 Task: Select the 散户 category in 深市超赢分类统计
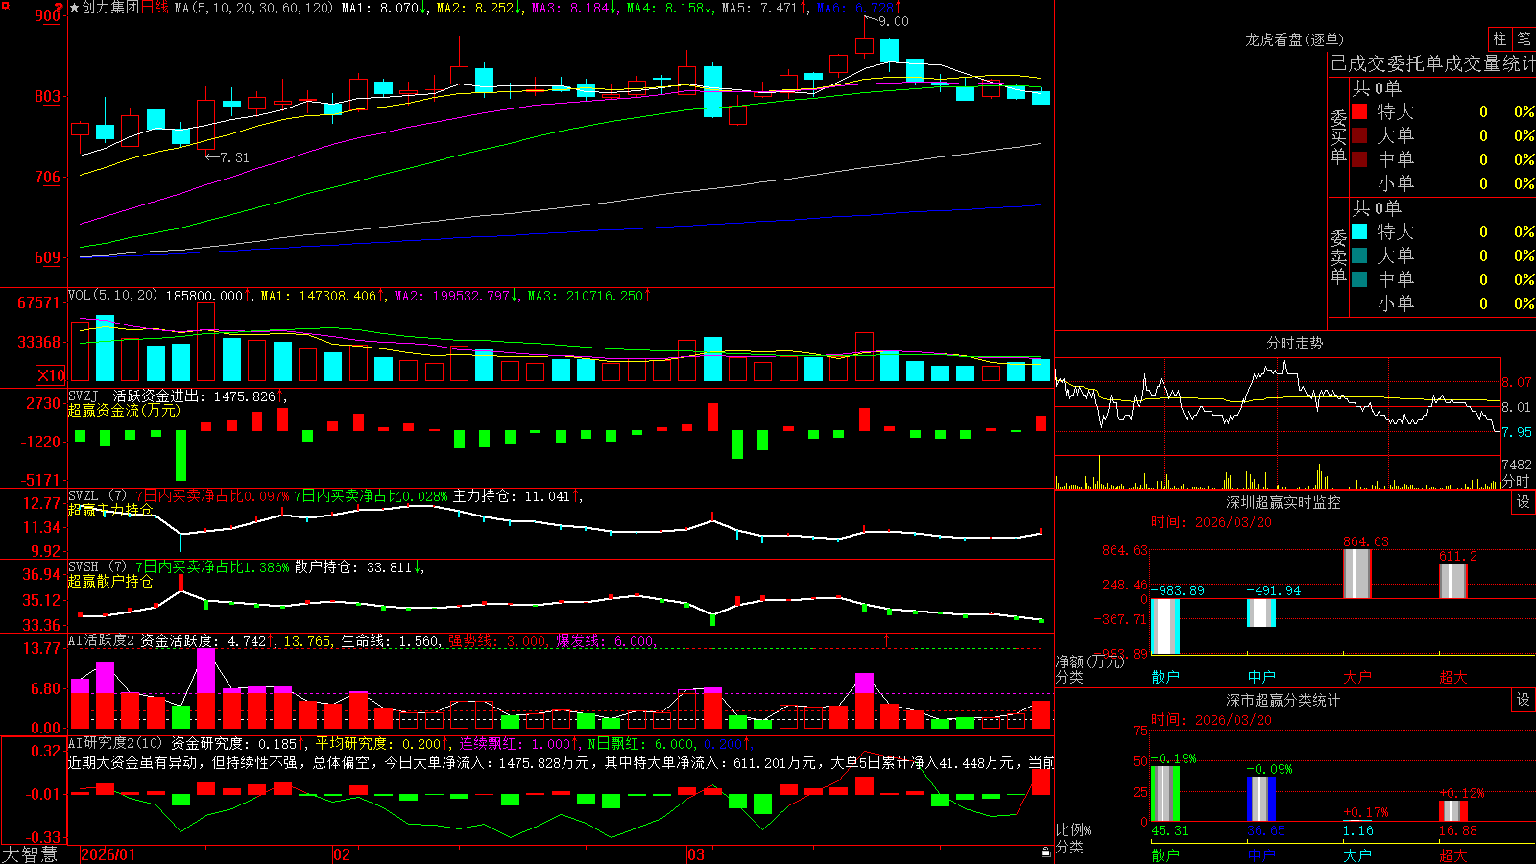click(1165, 854)
